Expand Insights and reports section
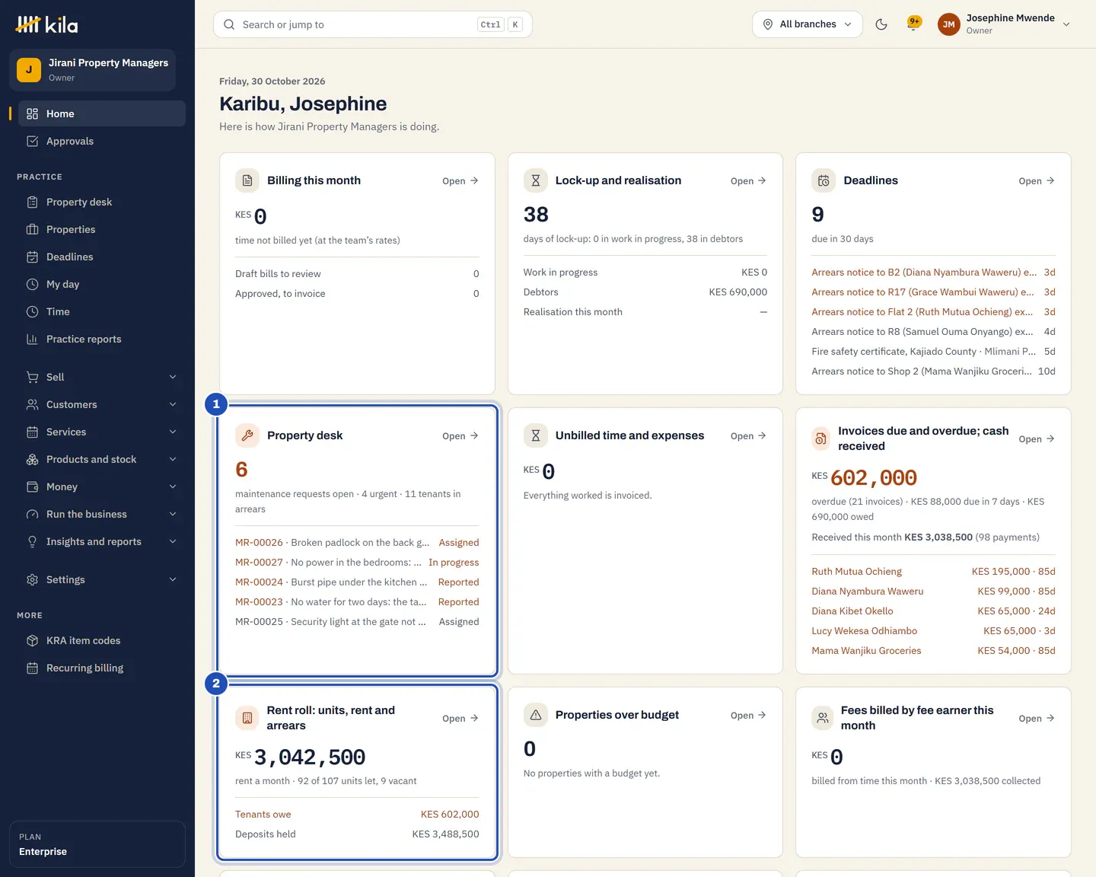 click(x=101, y=541)
